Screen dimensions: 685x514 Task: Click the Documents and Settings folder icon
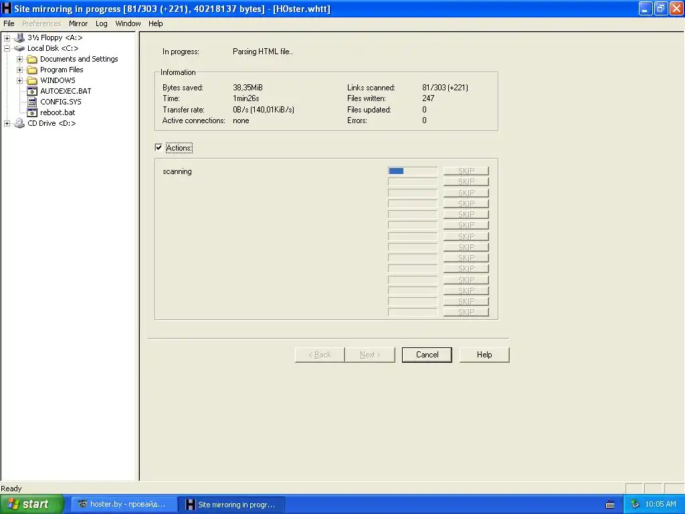[x=32, y=59]
